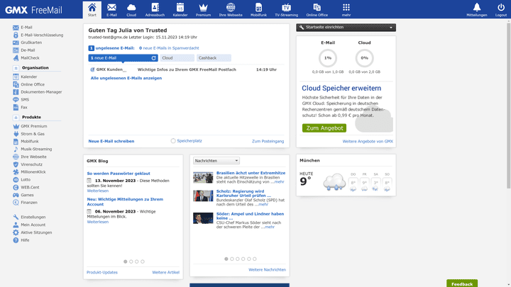This screenshot has height=287, width=511.
Task: Open E-Mail-Verschlüsselung in the sidebar
Action: tap(38, 35)
